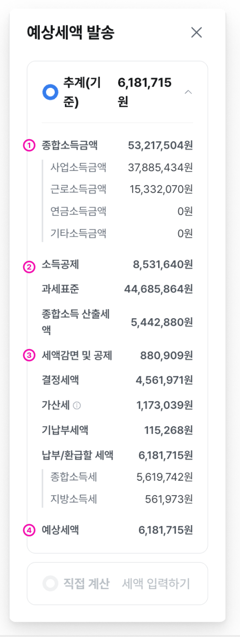Click the 가산세 info icon
This screenshot has height=637, width=240.
[x=77, y=406]
